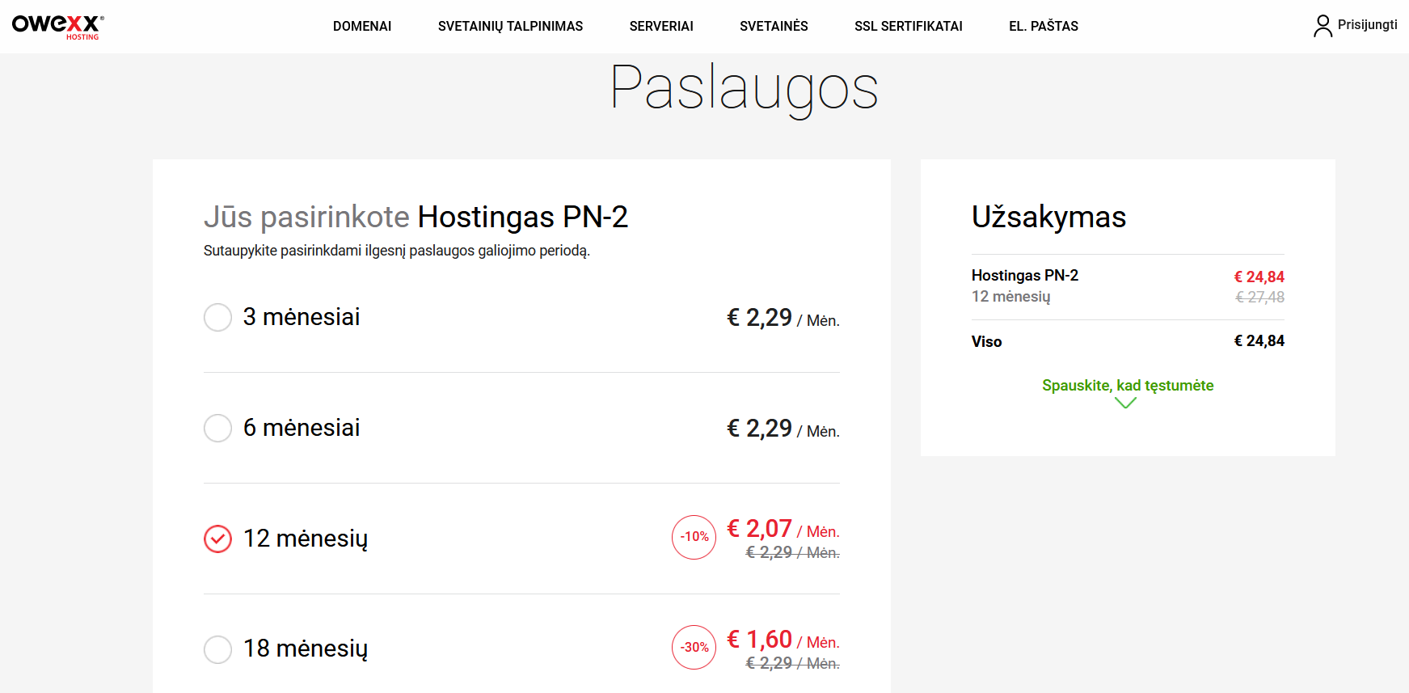Open the Domenai menu
The image size is (1409, 693).
tap(362, 26)
